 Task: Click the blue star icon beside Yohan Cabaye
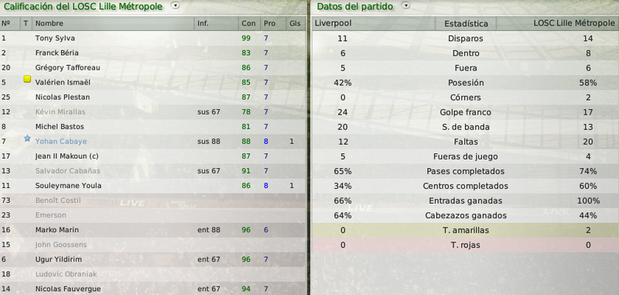pos(27,139)
